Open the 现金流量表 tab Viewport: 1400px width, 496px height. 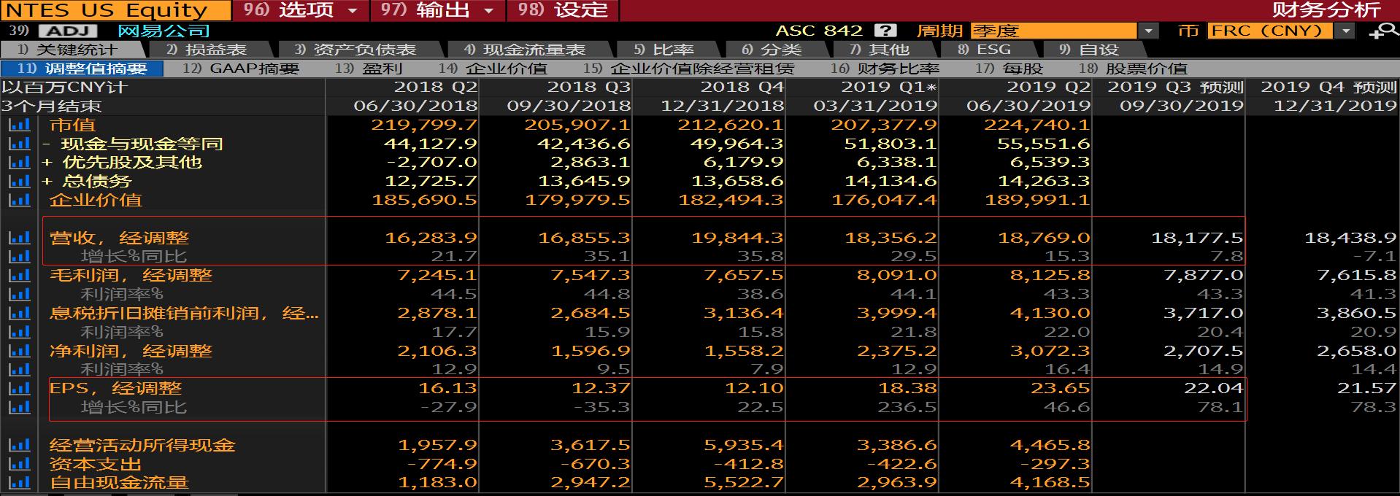(x=534, y=50)
